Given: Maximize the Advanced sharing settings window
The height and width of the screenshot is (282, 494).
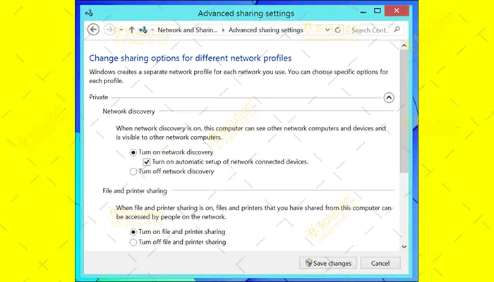Looking at the screenshot, I should pyautogui.click(x=377, y=11).
